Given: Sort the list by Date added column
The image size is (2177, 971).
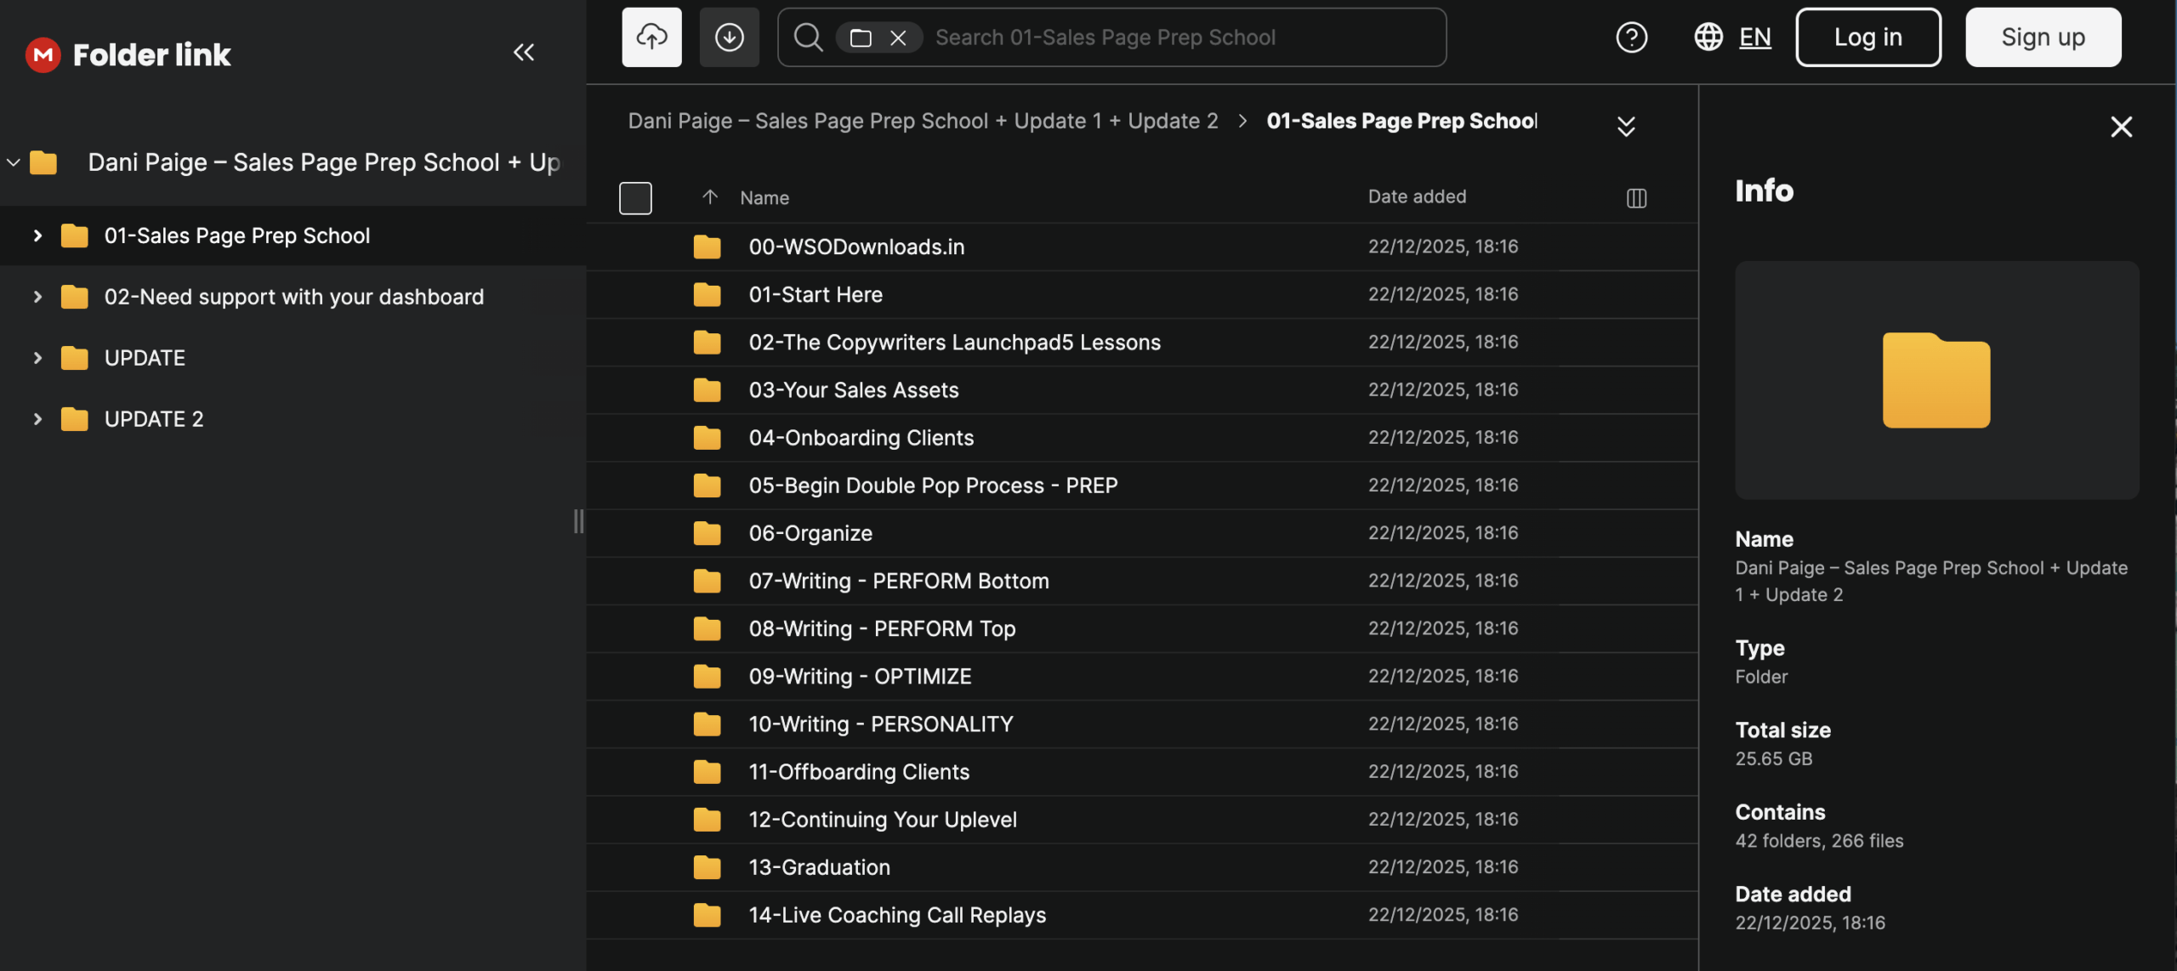Looking at the screenshot, I should pos(1417,197).
